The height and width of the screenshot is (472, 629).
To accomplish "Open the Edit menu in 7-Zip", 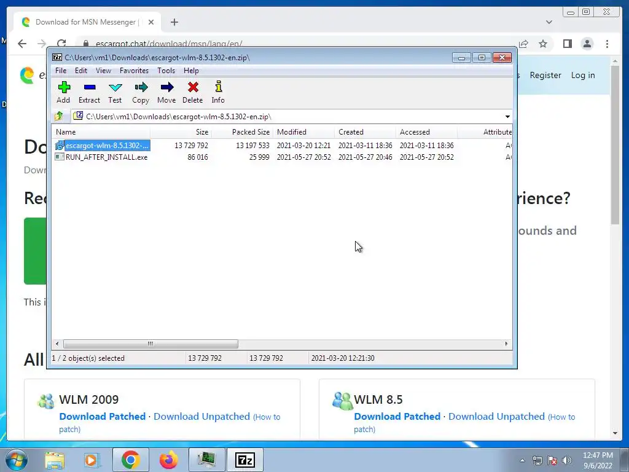I will (81, 71).
